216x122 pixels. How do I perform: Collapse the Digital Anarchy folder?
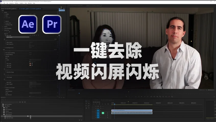pyautogui.click(x=3, y=115)
